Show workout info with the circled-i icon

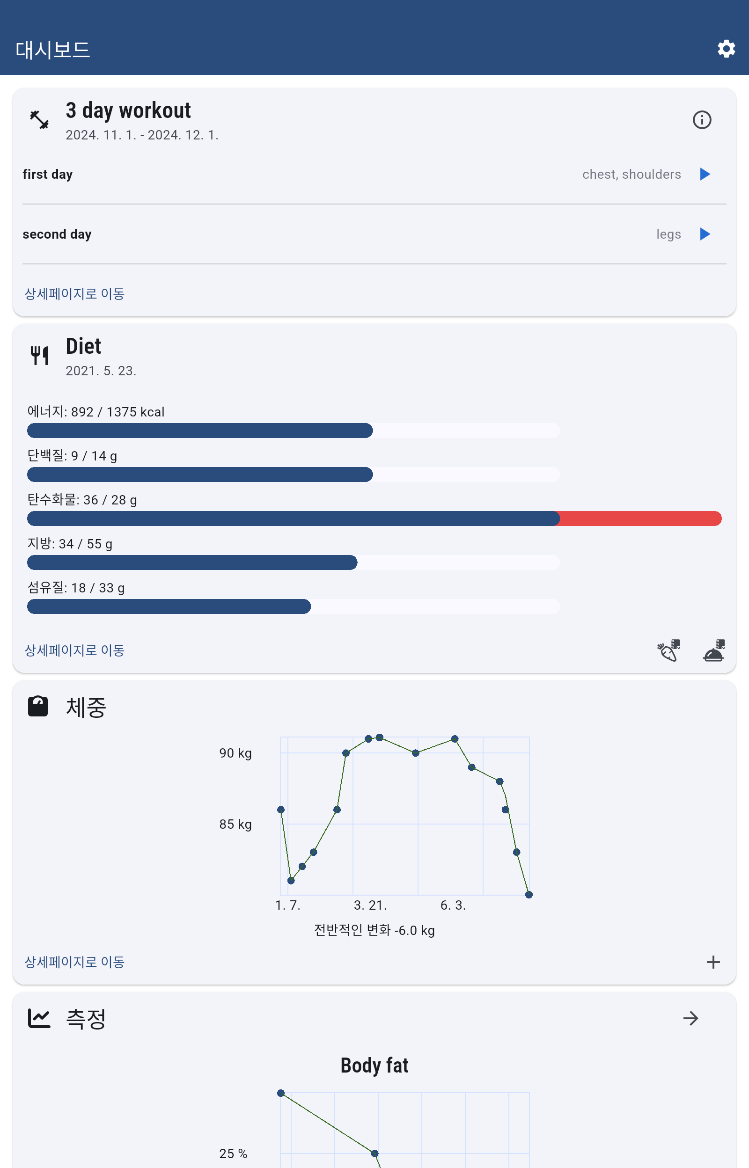(701, 120)
